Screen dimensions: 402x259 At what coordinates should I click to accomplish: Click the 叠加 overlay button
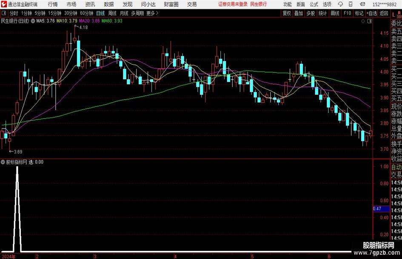tap(299, 13)
